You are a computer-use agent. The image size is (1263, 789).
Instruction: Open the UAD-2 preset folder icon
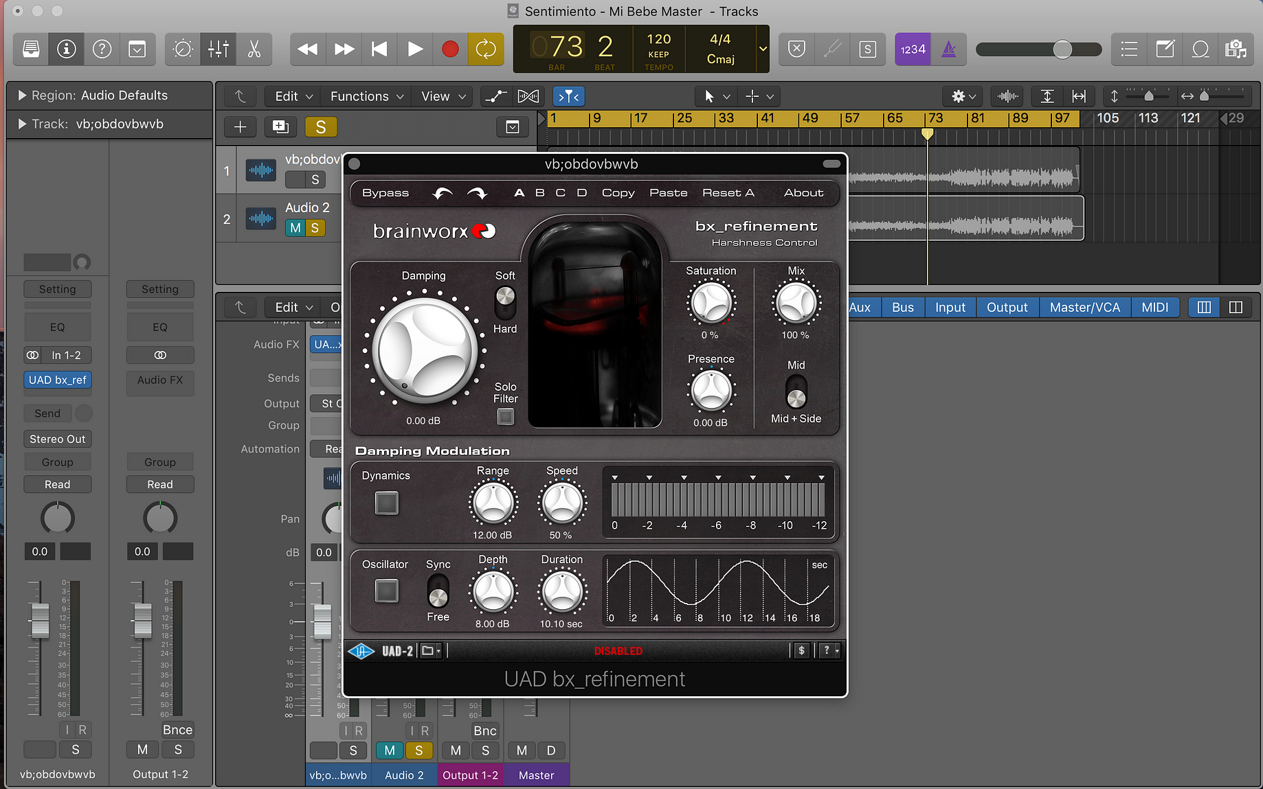(x=430, y=651)
